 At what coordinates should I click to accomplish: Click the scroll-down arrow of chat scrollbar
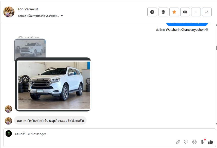pos(216,124)
